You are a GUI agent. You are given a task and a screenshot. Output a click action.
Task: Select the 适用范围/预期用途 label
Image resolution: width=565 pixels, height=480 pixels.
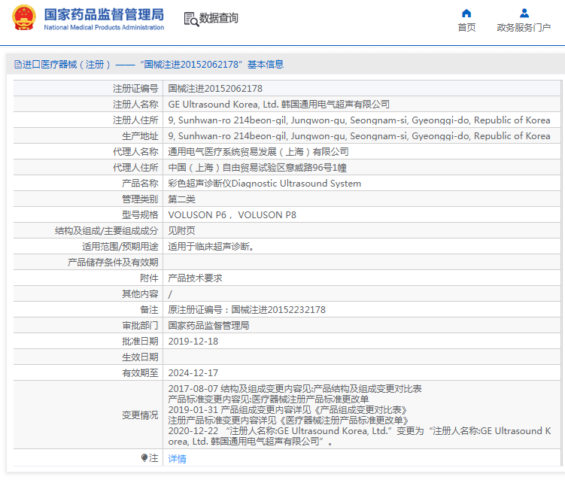(120, 247)
